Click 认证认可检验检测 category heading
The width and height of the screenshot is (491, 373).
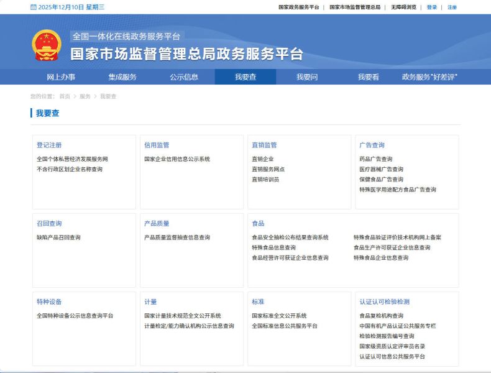click(x=385, y=302)
